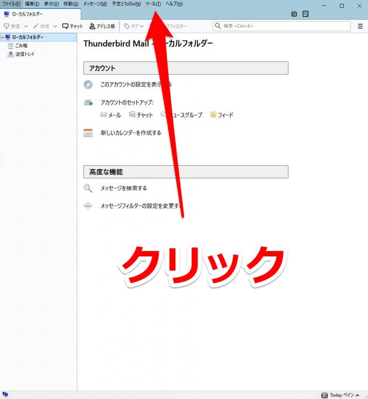Collapse the ローカルフォルダー tree node

pyautogui.click(x=3, y=37)
